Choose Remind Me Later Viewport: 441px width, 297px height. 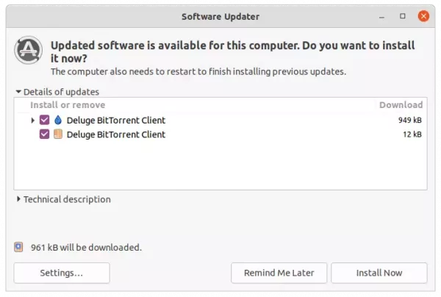tap(279, 273)
